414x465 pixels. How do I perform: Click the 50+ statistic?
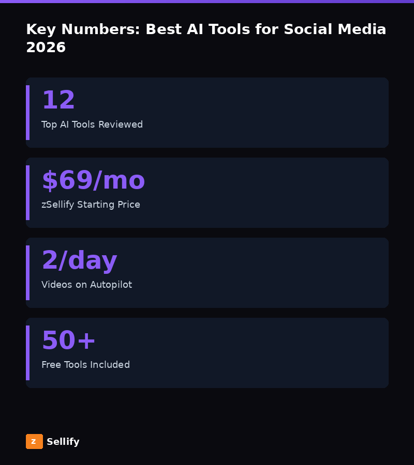(x=69, y=341)
